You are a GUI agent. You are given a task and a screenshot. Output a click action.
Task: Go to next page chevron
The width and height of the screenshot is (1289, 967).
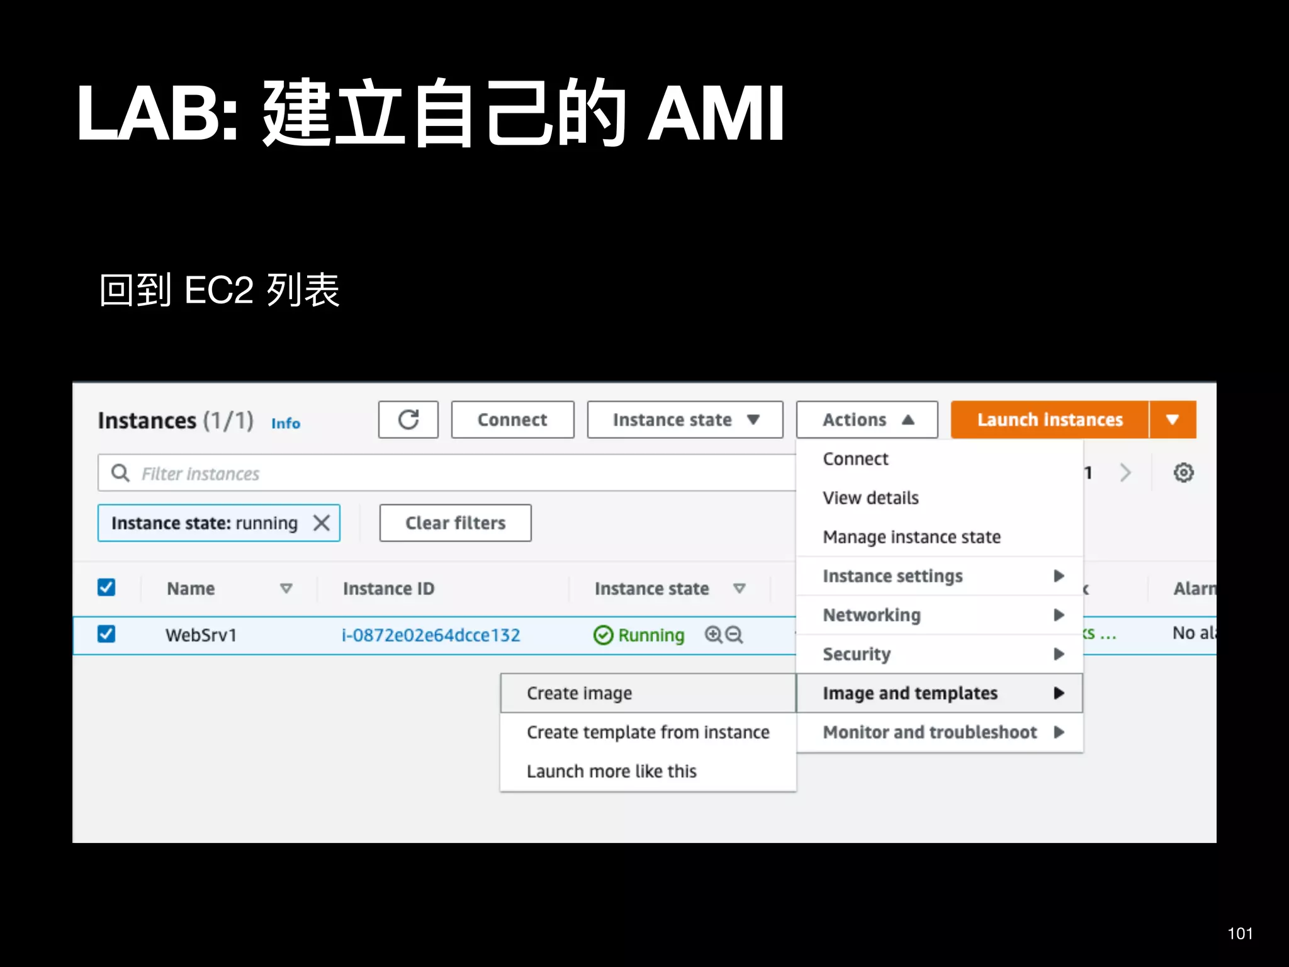point(1125,472)
